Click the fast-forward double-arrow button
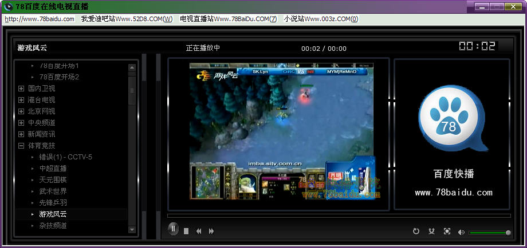 (211, 231)
